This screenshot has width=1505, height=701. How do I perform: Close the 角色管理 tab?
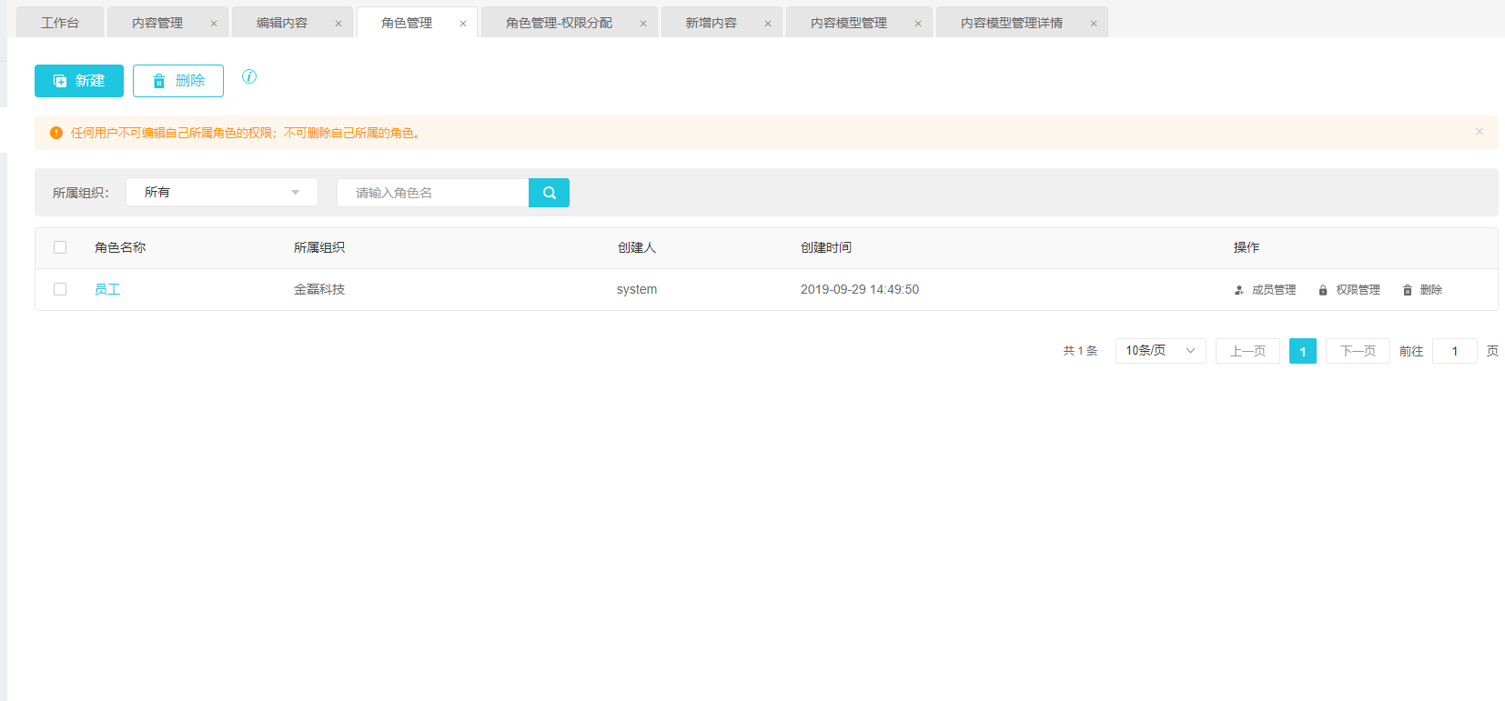pyautogui.click(x=463, y=24)
